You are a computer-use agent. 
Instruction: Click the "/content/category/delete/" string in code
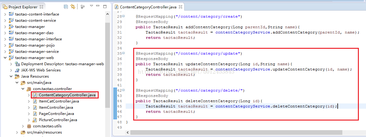(x=209, y=91)
